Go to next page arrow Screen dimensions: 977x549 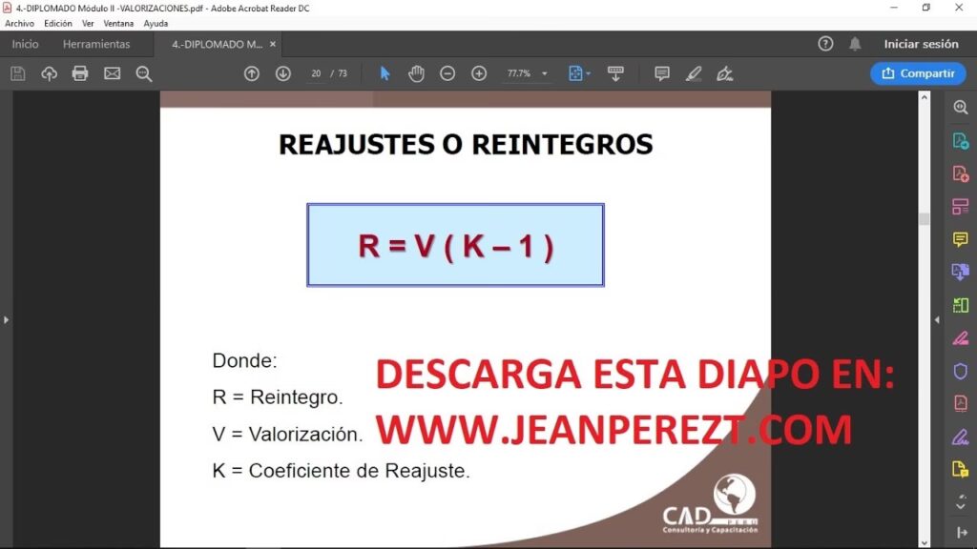tap(283, 73)
